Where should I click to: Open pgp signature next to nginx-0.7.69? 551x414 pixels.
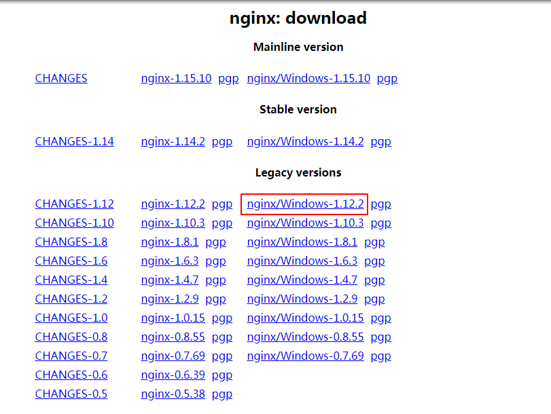pyautogui.click(x=222, y=356)
